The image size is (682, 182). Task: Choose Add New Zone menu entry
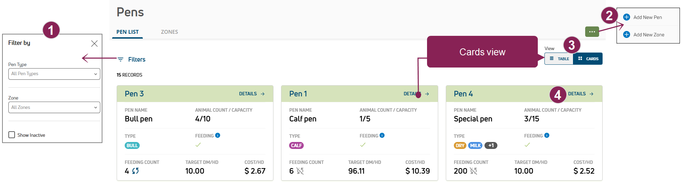point(648,35)
